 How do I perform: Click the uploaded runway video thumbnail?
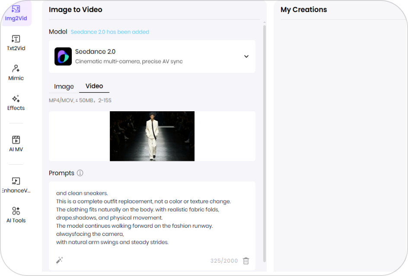tap(152, 136)
